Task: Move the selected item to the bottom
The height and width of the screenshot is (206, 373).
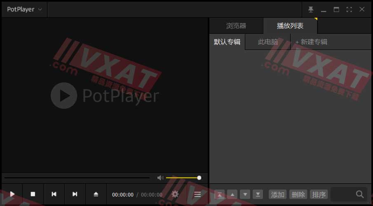Action: (258, 194)
